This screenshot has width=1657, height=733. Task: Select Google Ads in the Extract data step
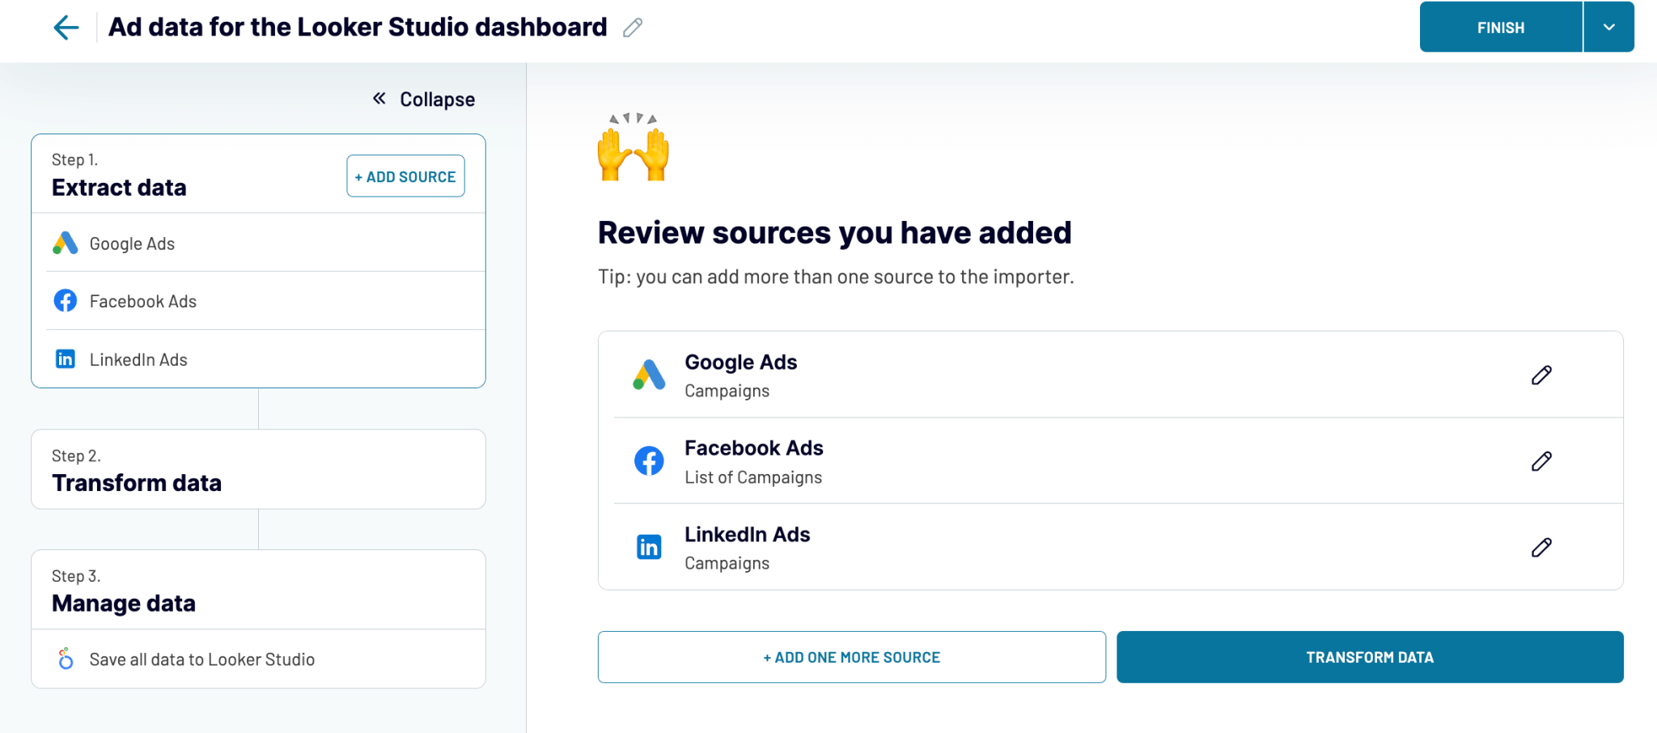click(258, 243)
